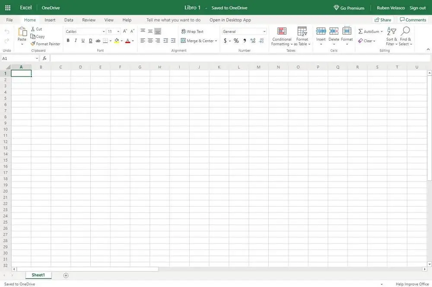
Task: Switch to the Help tab
Action: pyautogui.click(x=127, y=20)
